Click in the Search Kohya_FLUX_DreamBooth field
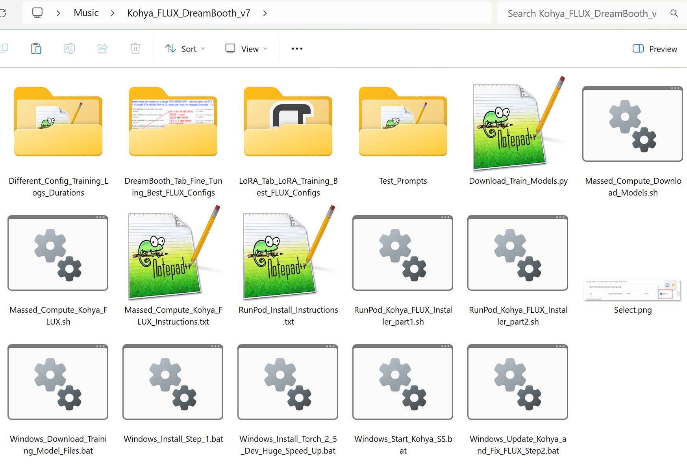This screenshot has height=465, width=687. 582,14
